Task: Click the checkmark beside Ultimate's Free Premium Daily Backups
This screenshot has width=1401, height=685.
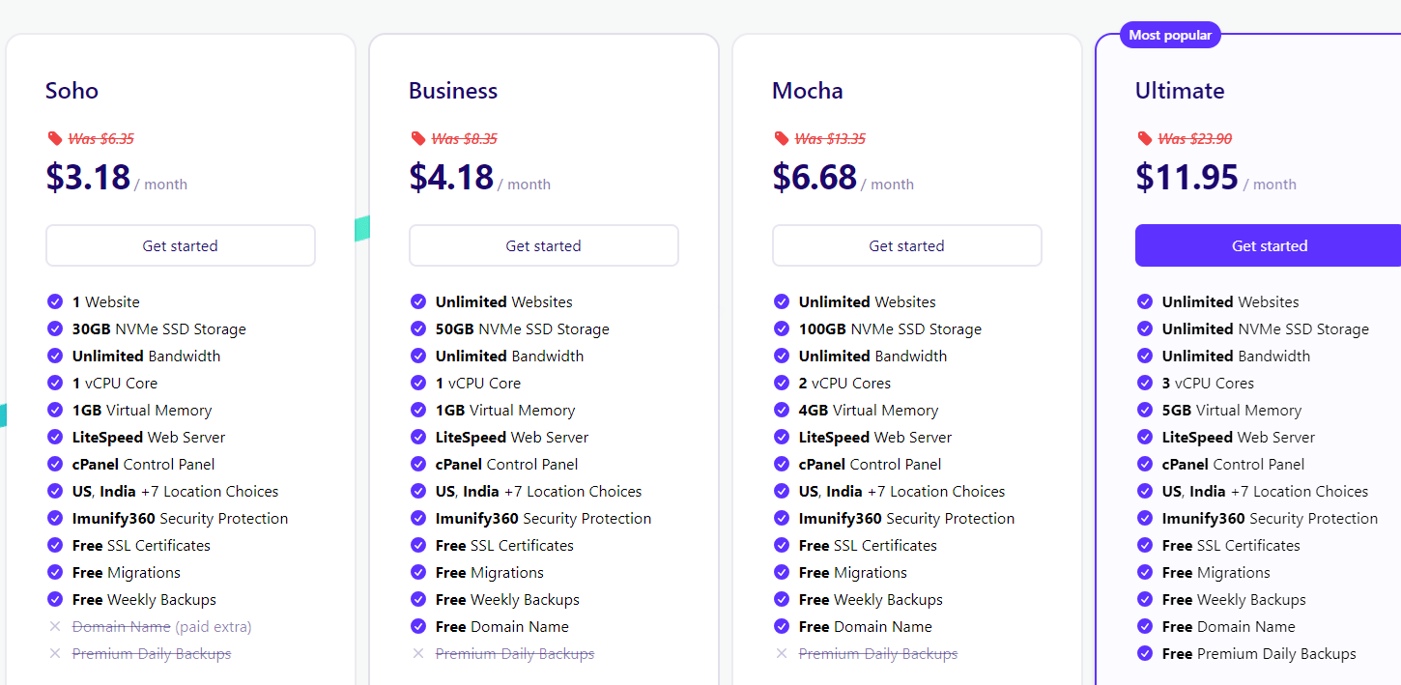Action: point(1145,653)
